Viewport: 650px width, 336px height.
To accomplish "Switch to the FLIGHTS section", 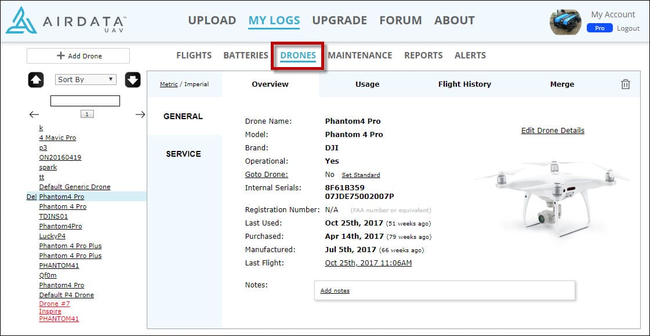I will [194, 56].
